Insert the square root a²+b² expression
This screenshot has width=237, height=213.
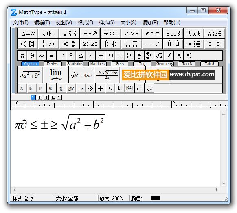pos(30,75)
